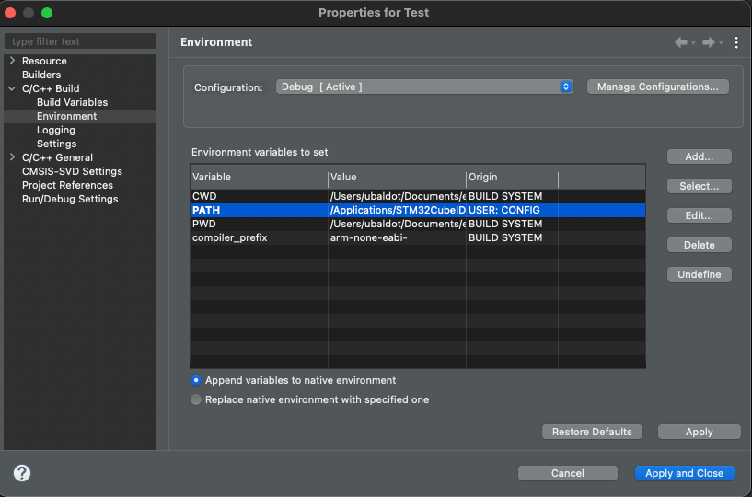This screenshot has height=497, width=752.
Task: Select Replace native environment option
Action: (196, 399)
